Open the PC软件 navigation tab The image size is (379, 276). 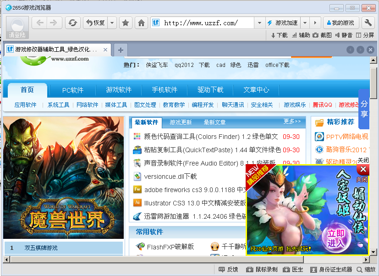(73, 90)
